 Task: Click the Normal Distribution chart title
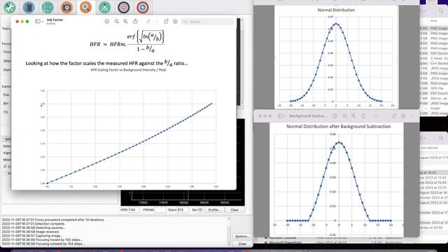point(336,10)
